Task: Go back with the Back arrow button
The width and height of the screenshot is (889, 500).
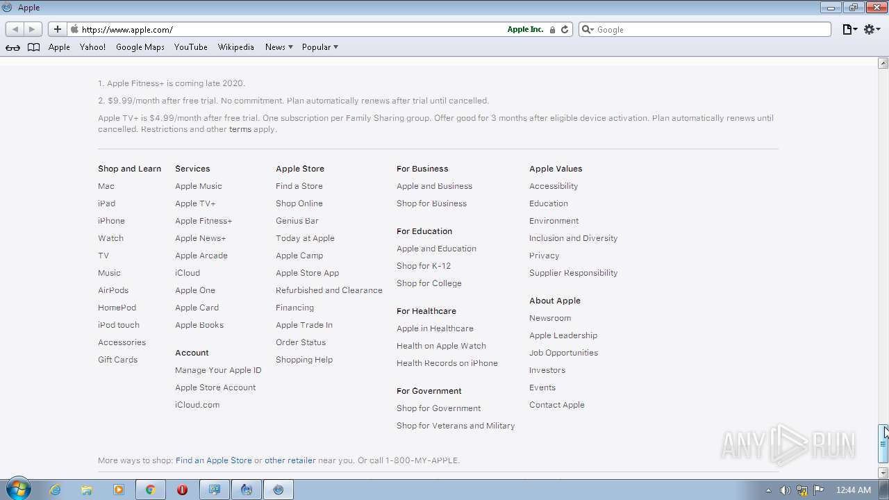Action: click(15, 29)
